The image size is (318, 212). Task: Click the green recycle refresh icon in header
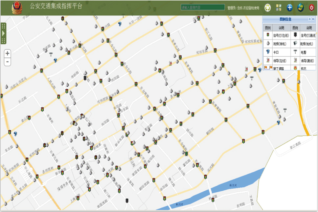[x=268, y=8]
